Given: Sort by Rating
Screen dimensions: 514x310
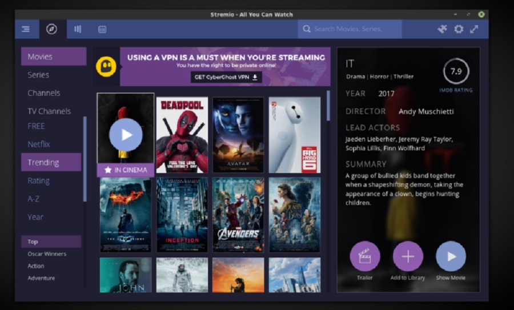Looking at the screenshot, I should tap(39, 180).
